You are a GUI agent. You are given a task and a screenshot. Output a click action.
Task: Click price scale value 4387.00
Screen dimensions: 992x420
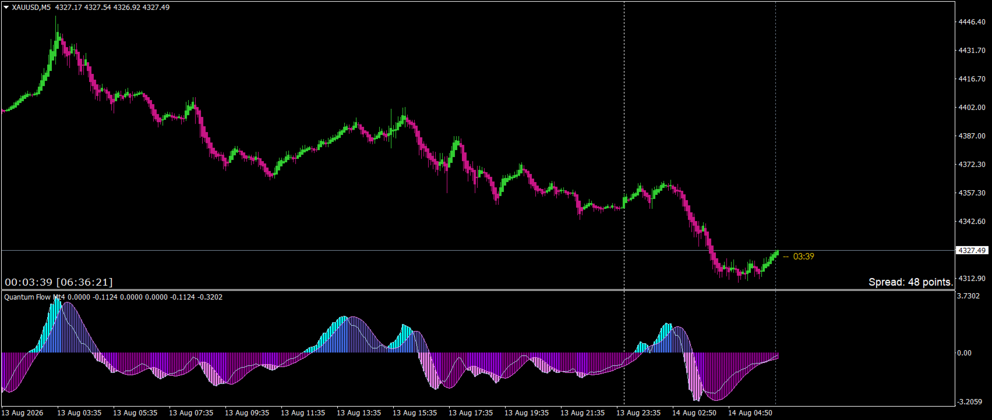coord(972,136)
